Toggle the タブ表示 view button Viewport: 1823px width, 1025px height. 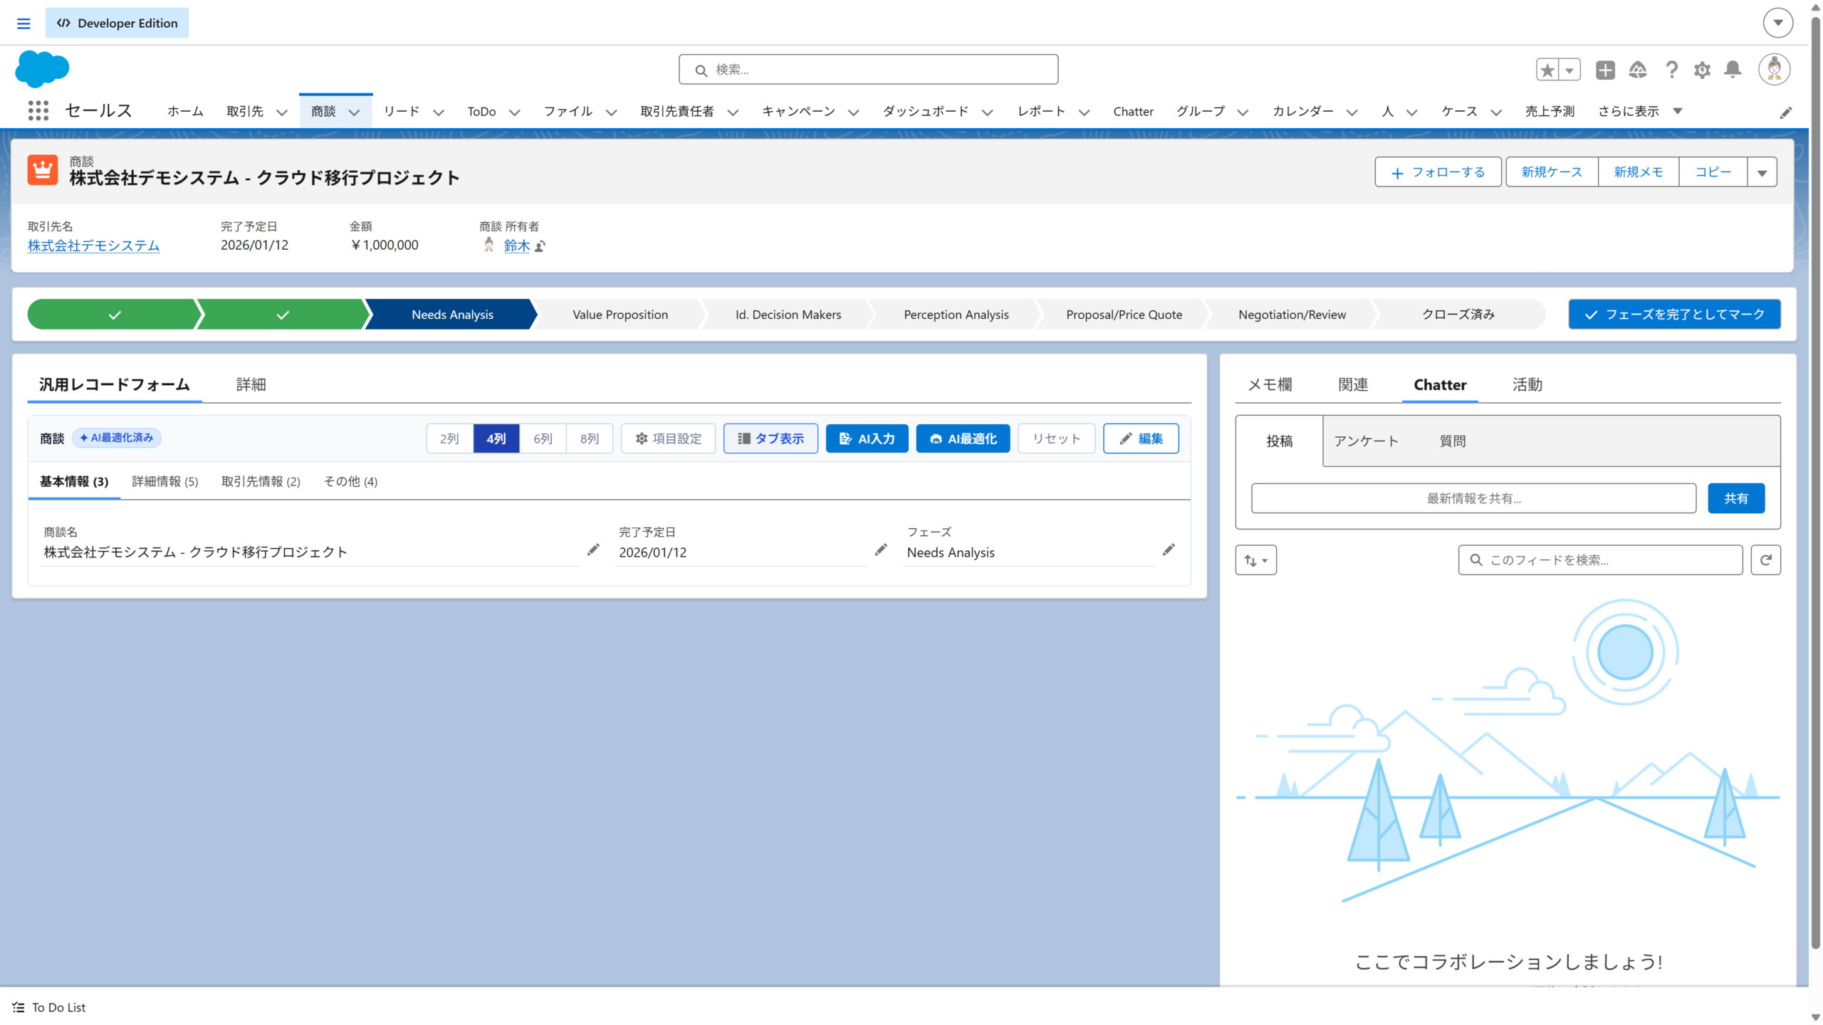771,438
